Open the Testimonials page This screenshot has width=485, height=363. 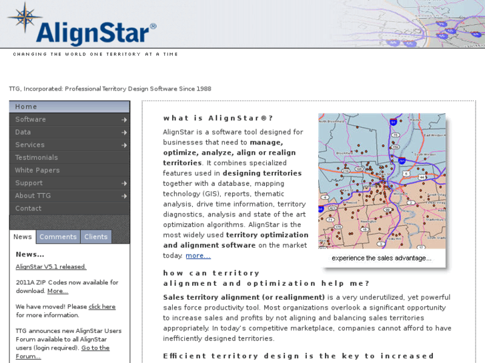[37, 158]
